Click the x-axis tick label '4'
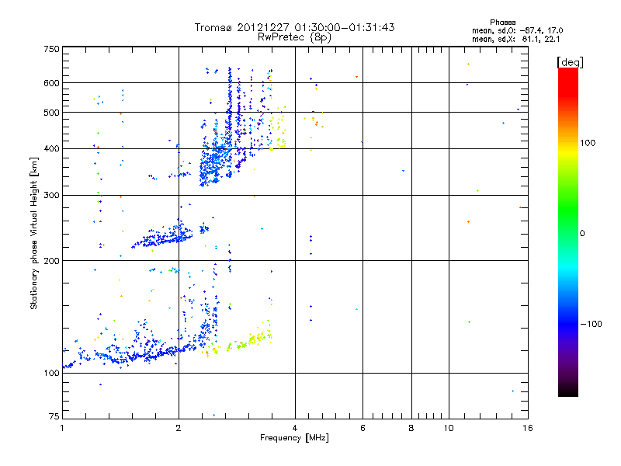The width and height of the screenshot is (621, 466). click(295, 428)
